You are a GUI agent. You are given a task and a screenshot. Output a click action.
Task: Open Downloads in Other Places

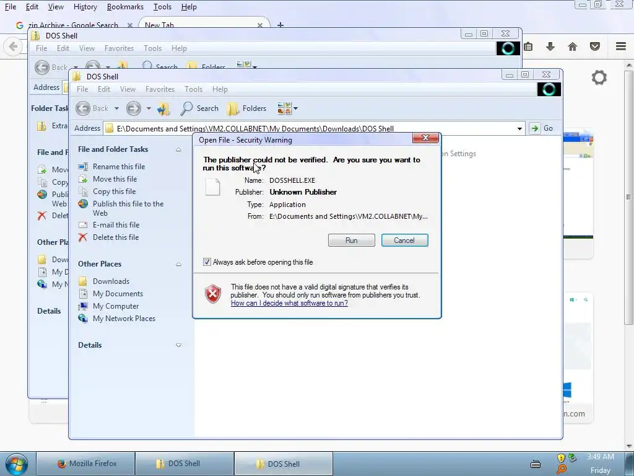(111, 281)
